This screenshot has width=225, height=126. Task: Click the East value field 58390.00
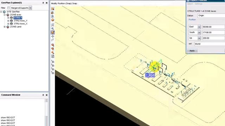213,27
